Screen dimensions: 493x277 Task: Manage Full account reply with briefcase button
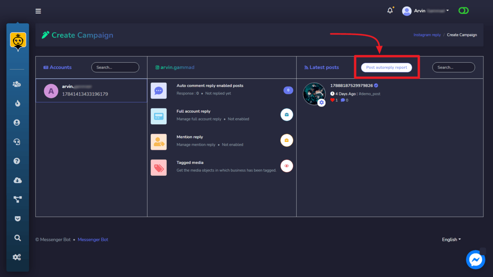click(287, 115)
